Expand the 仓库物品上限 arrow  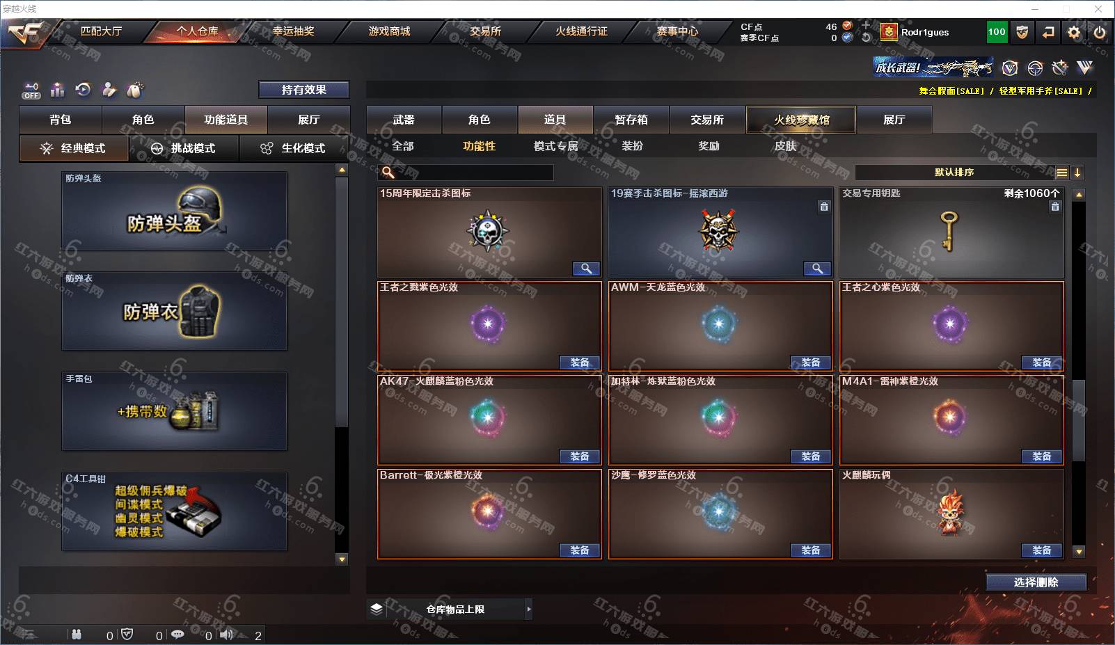click(529, 610)
